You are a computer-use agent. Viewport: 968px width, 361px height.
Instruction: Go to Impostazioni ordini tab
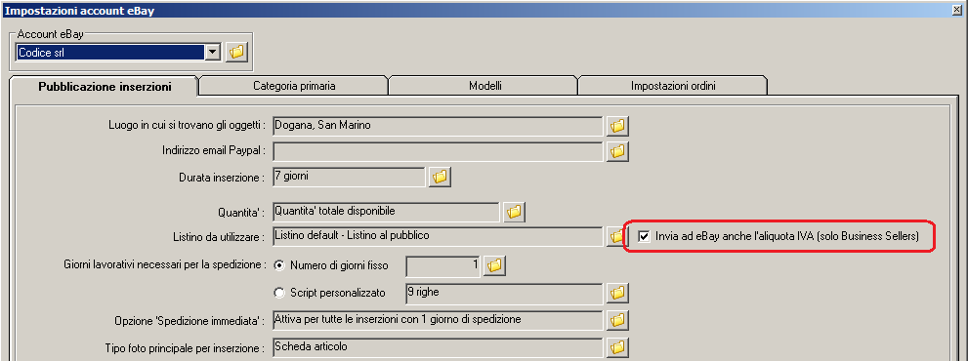(673, 87)
